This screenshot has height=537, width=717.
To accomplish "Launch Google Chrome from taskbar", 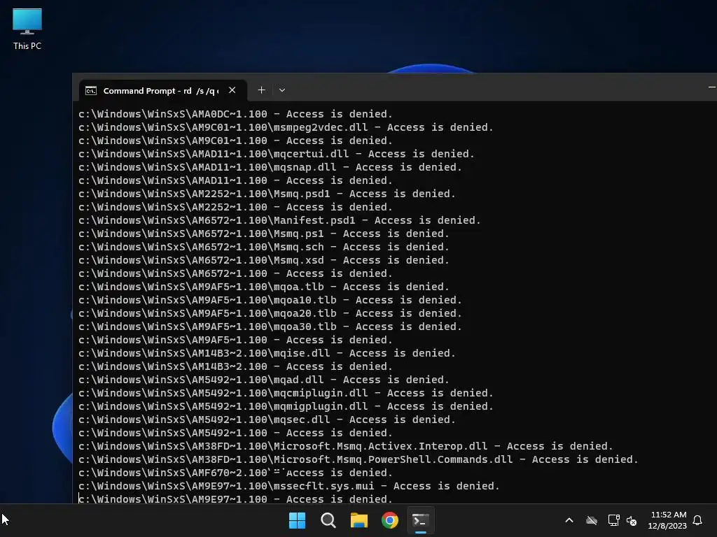I will pos(390,520).
